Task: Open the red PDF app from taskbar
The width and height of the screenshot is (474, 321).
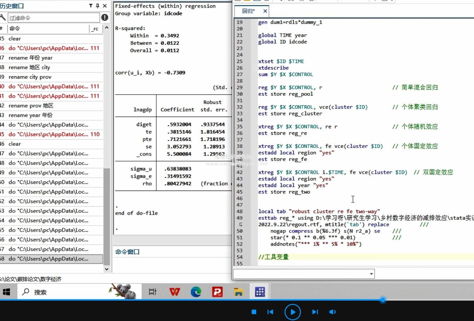Action: click(x=218, y=292)
